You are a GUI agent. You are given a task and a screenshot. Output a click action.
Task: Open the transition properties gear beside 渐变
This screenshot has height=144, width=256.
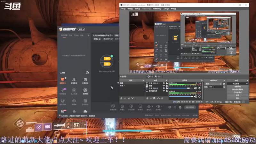coord(224,84)
